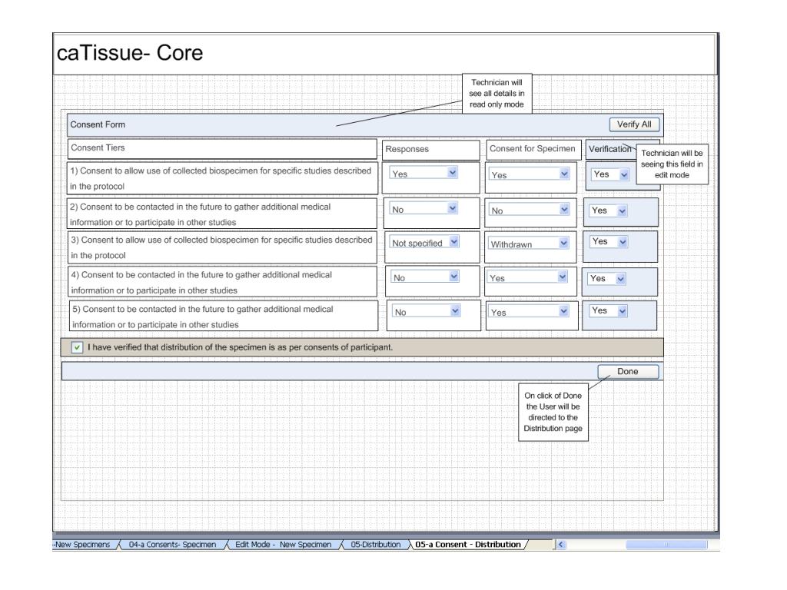Toggle the distribution verified checkbox

77,347
